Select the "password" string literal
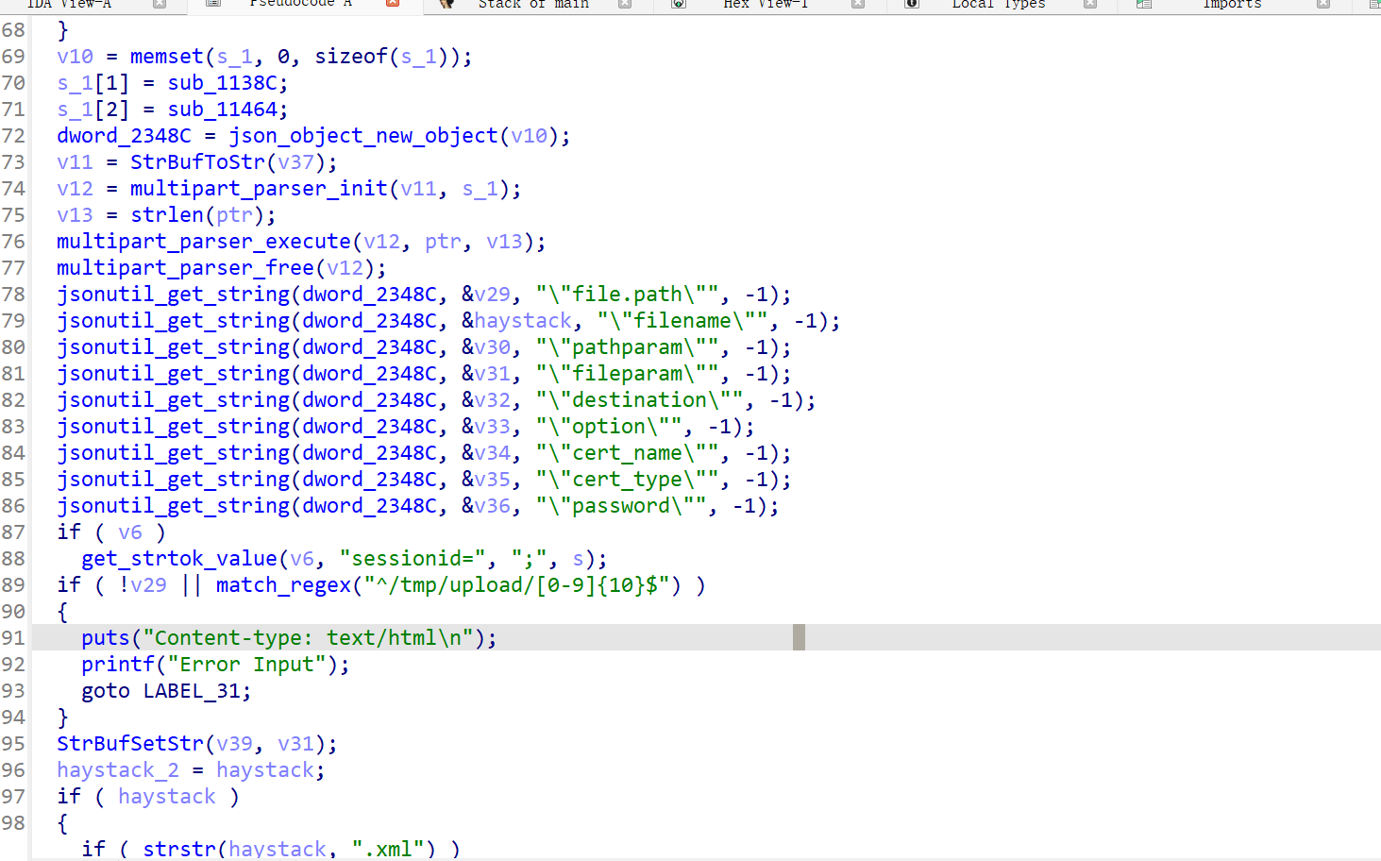 pyautogui.click(x=621, y=506)
